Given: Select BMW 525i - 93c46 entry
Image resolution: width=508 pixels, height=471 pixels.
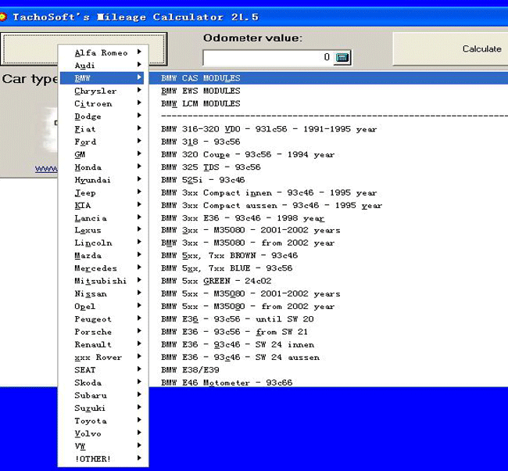Looking at the screenshot, I should 328,180.
